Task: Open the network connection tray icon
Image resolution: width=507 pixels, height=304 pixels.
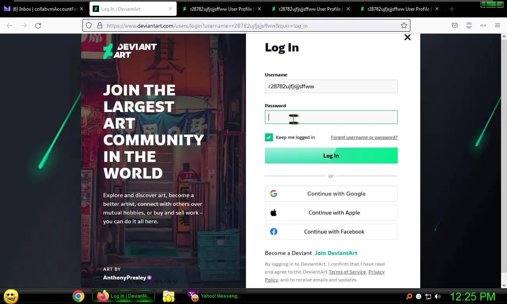Action: pos(428,296)
